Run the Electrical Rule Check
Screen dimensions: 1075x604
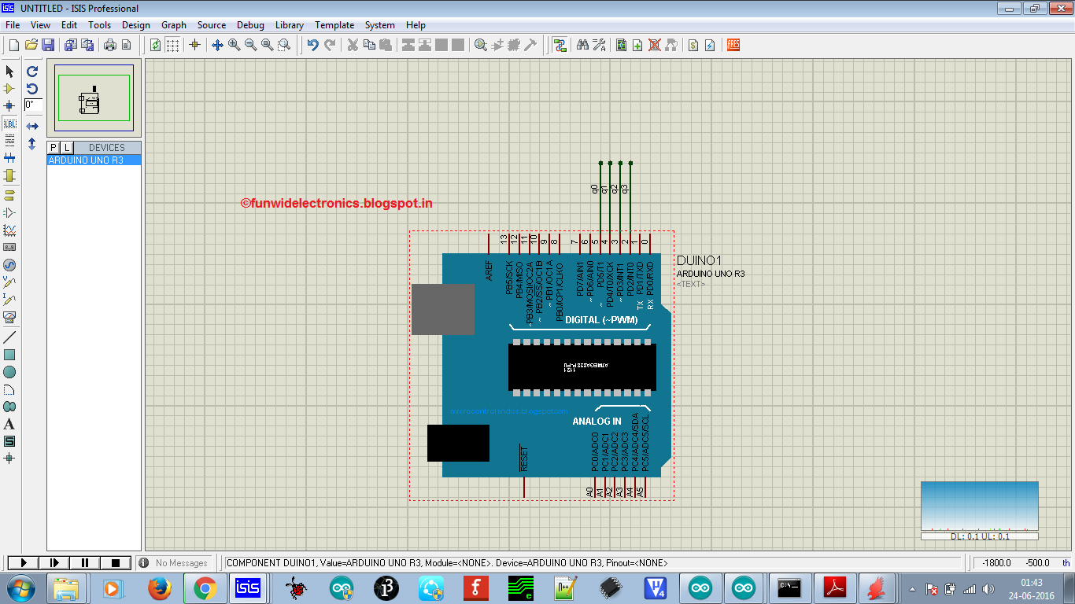710,46
